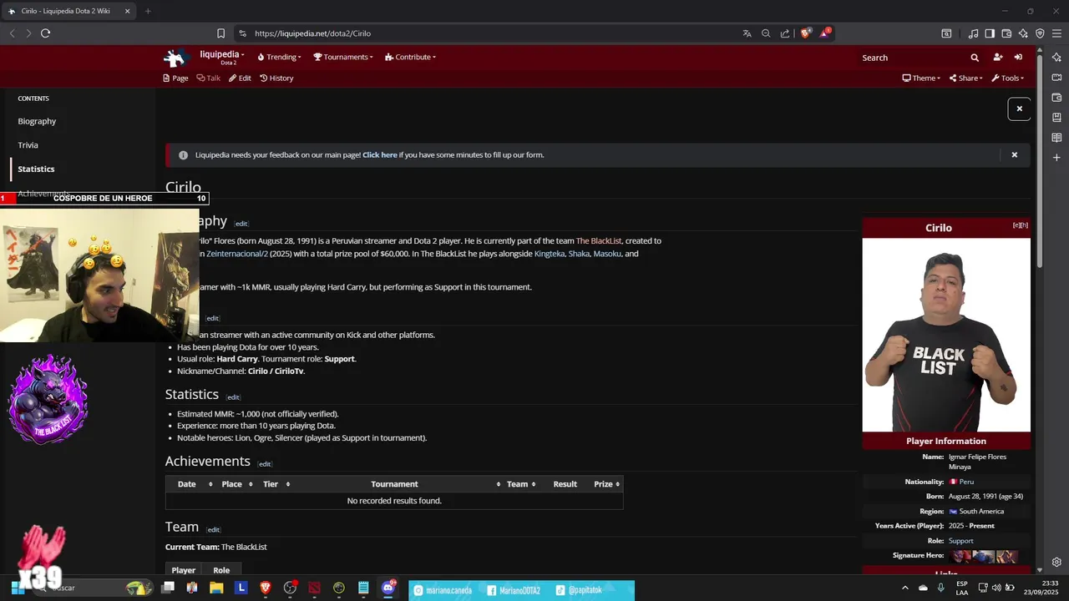The image size is (1069, 601).
Task: Click the create account icon
Action: (998, 57)
